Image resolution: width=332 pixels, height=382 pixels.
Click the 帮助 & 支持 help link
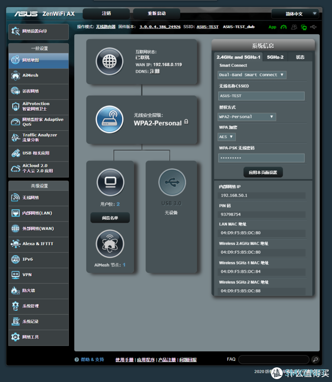coord(92,360)
